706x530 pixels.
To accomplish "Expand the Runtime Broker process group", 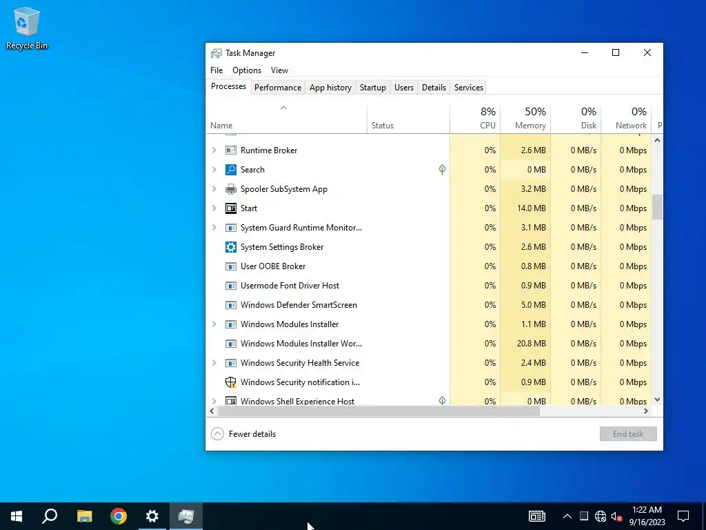I will [x=214, y=150].
